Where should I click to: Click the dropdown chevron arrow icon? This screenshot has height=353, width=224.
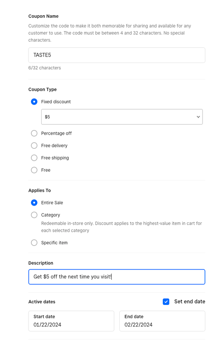point(198,117)
